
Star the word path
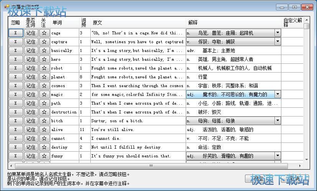(44, 103)
